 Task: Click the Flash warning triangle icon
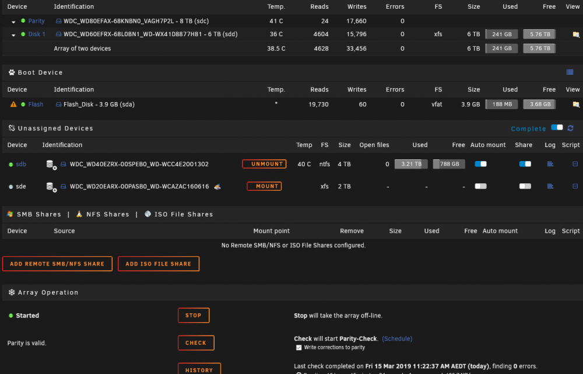pos(13,104)
